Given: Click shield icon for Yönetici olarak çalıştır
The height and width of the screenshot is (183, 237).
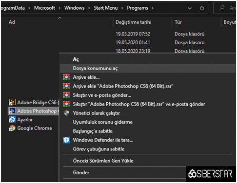Looking at the screenshot, I should pos(66,113).
